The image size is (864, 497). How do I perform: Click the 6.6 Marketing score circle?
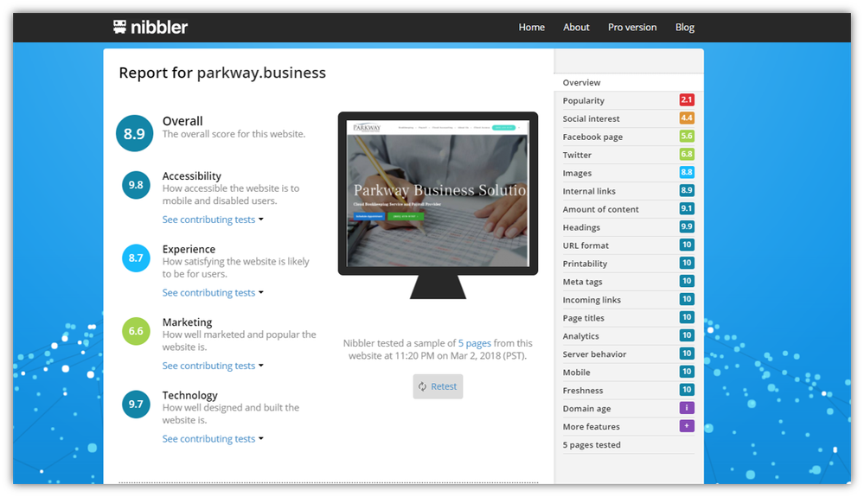[x=136, y=331]
